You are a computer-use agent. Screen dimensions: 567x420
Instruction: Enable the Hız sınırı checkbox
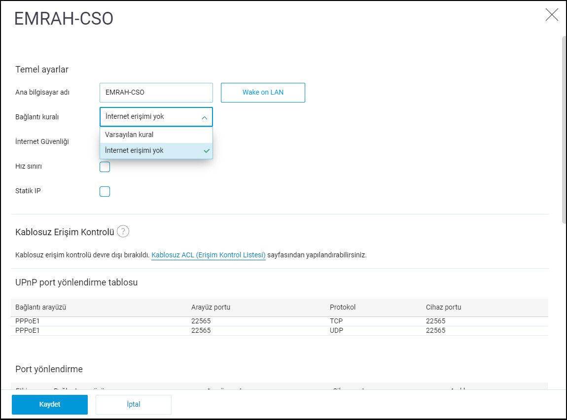(105, 167)
